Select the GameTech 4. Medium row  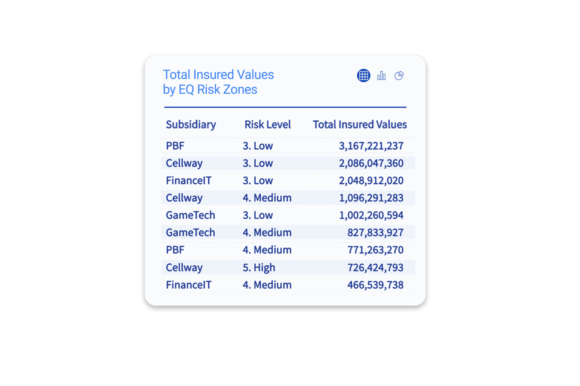288,232
